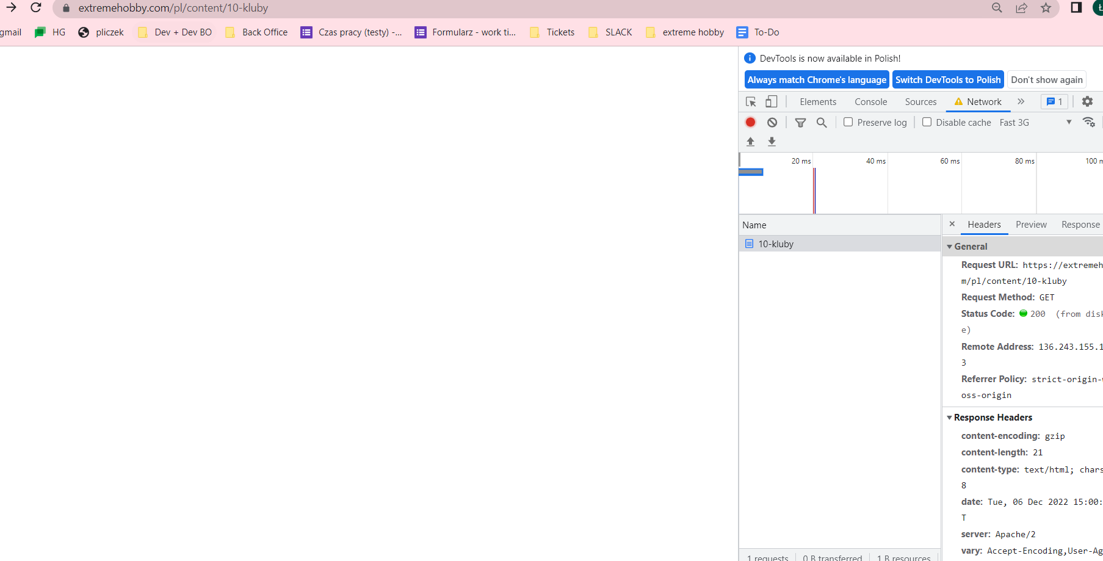The image size is (1103, 561).
Task: Enable the Disable cache checkbox
Action: point(927,122)
